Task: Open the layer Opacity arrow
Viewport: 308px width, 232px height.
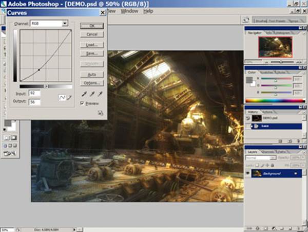Action: point(303,158)
